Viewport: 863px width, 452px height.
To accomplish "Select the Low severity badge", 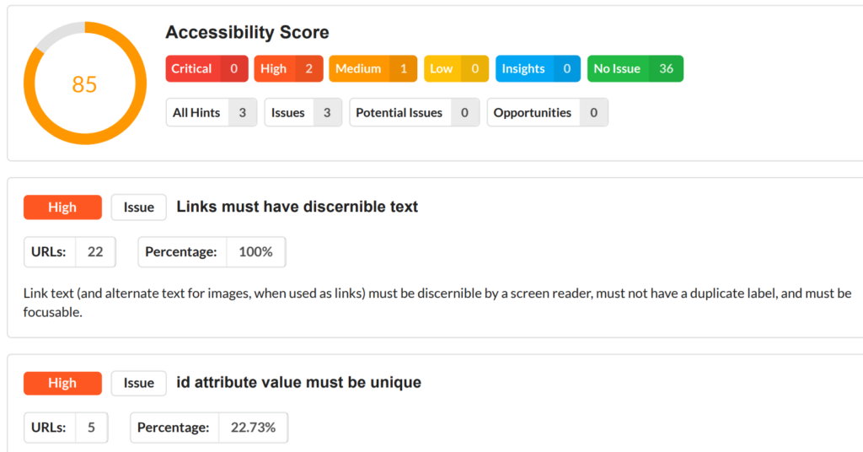I will pyautogui.click(x=456, y=69).
